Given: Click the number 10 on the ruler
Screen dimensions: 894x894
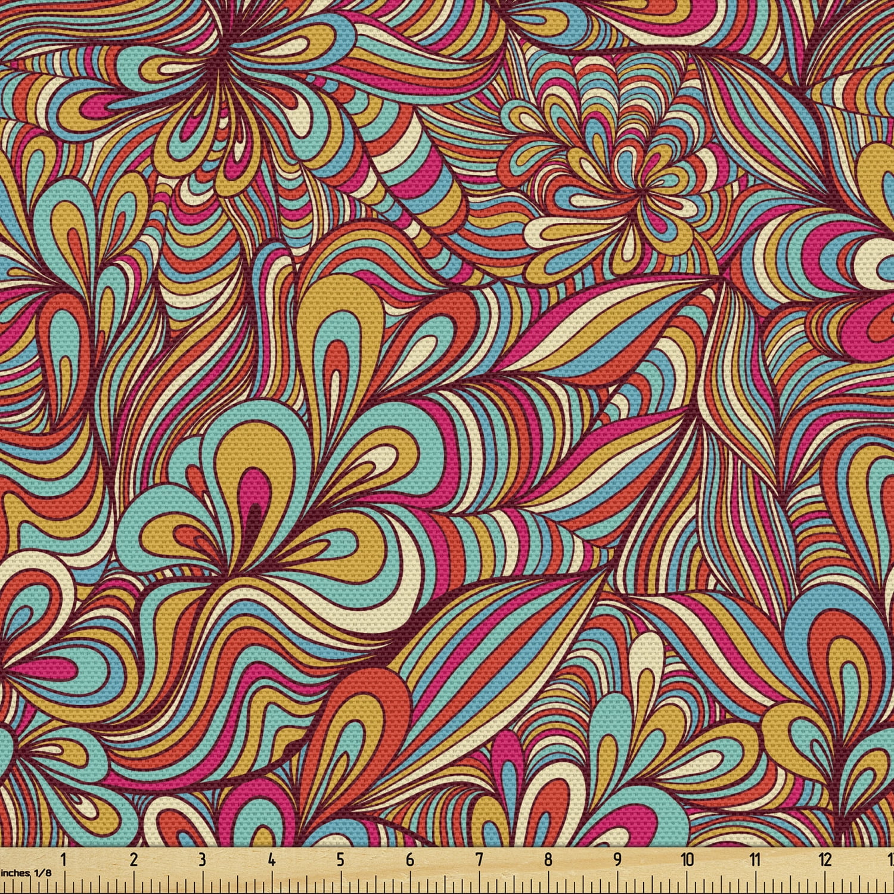Looking at the screenshot, I should (x=687, y=859).
